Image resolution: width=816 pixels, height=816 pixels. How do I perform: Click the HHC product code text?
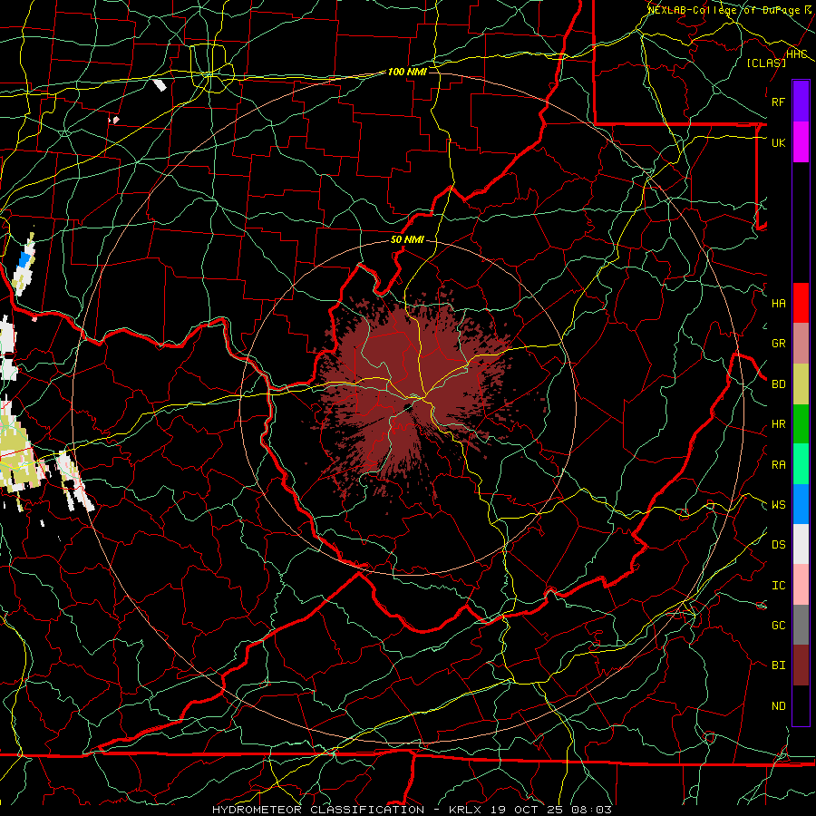pyautogui.click(x=796, y=54)
